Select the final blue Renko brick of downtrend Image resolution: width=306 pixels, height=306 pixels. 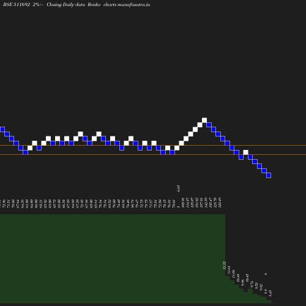click(x=269, y=175)
